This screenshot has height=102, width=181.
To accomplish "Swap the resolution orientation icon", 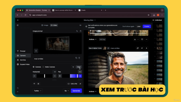I will 80,84.
